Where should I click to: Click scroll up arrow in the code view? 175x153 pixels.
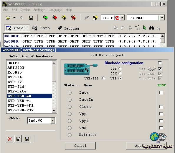162,36
